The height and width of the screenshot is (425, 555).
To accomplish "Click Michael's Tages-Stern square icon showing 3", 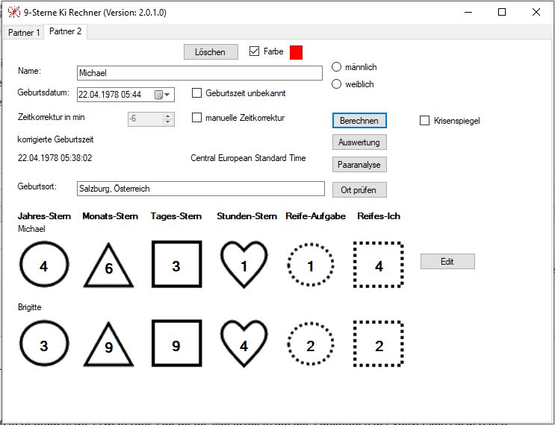I will coord(176,266).
